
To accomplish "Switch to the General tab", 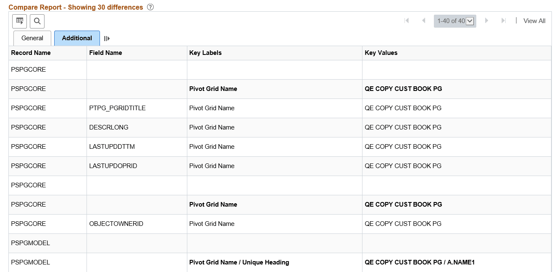I will pyautogui.click(x=32, y=38).
